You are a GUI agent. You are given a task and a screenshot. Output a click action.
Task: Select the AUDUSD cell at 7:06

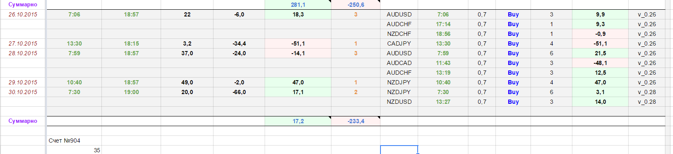[x=399, y=14]
